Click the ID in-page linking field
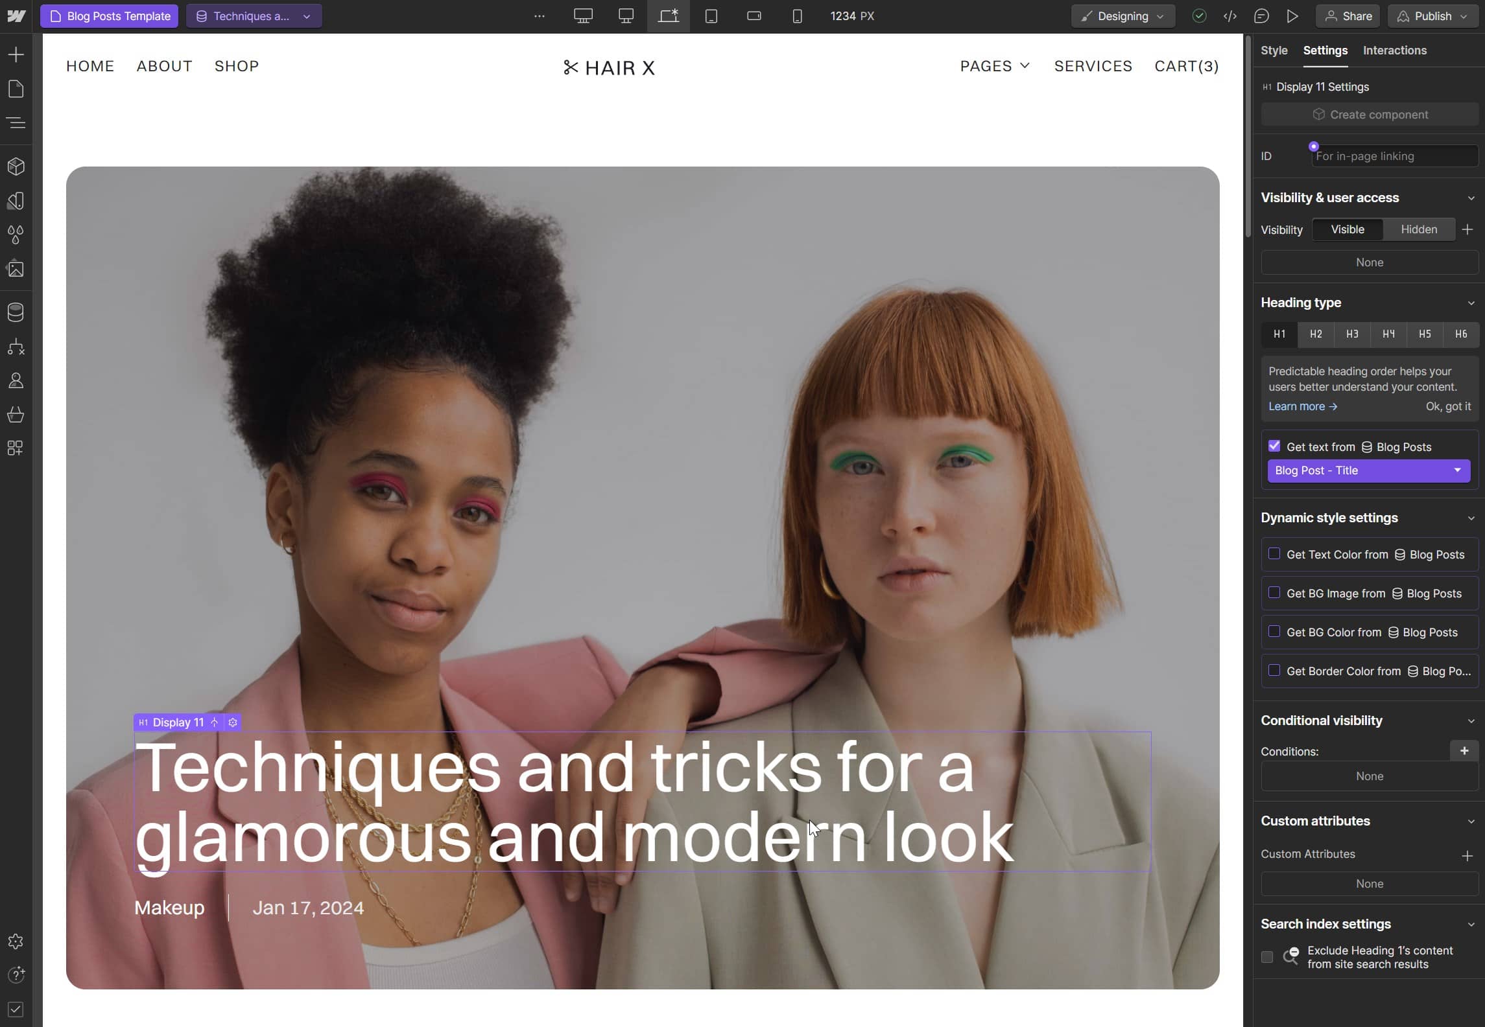Viewport: 1485px width, 1027px height. [1394, 156]
